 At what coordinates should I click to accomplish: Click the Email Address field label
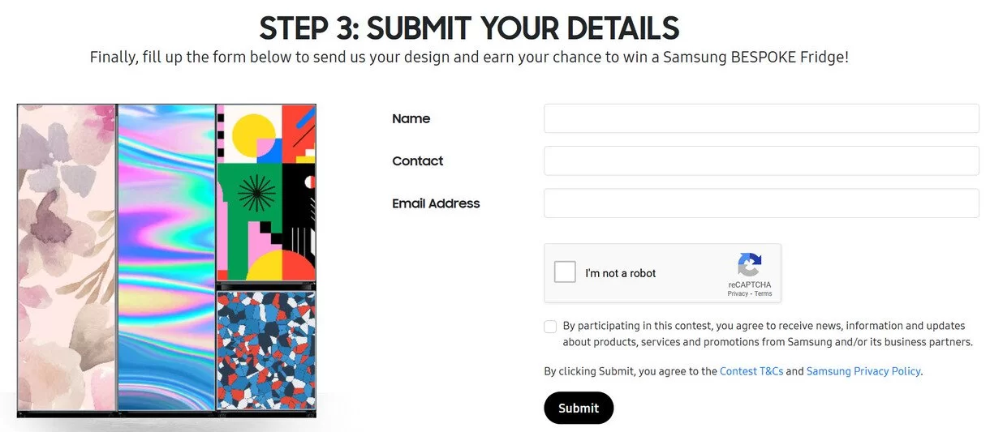point(436,203)
